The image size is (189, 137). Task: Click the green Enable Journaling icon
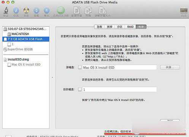point(61,10)
